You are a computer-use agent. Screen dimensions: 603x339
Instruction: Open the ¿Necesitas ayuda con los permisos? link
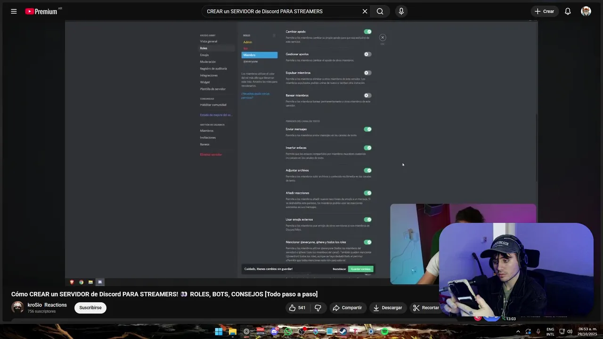pyautogui.click(x=255, y=95)
